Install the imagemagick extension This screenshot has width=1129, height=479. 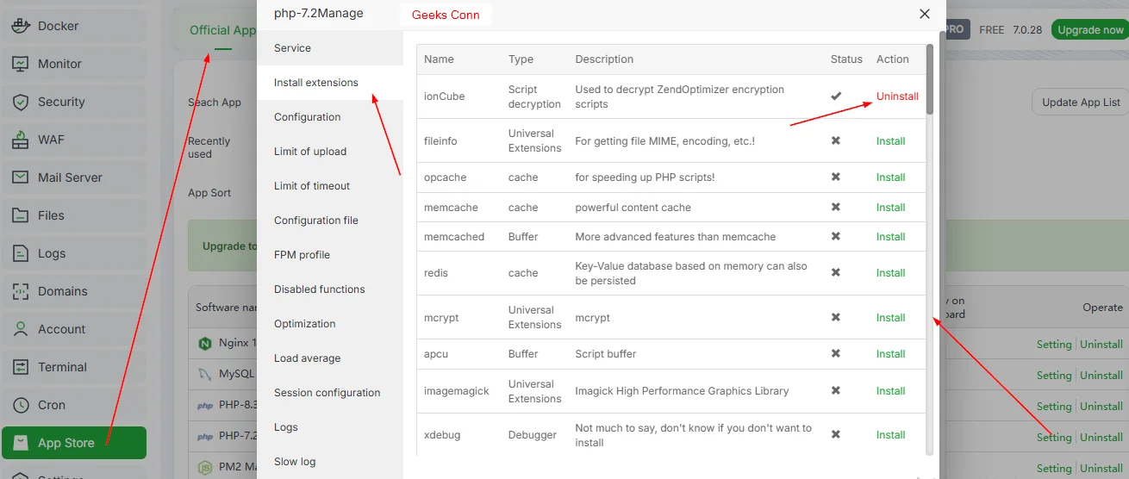pyautogui.click(x=890, y=391)
